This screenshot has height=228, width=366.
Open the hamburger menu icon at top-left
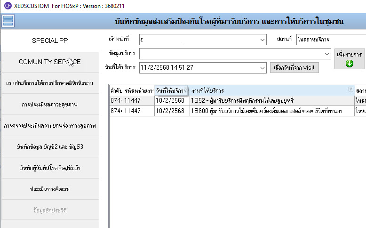click(8, 21)
